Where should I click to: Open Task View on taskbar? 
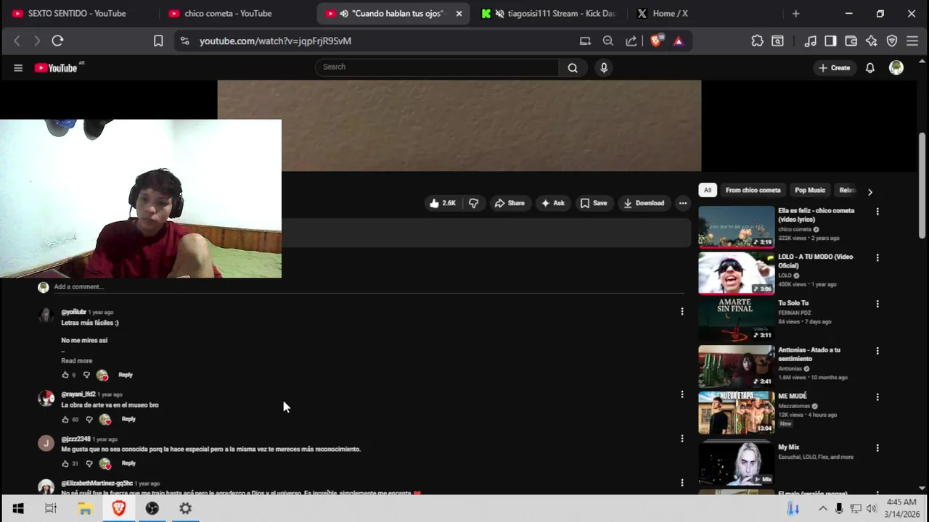[x=51, y=508]
